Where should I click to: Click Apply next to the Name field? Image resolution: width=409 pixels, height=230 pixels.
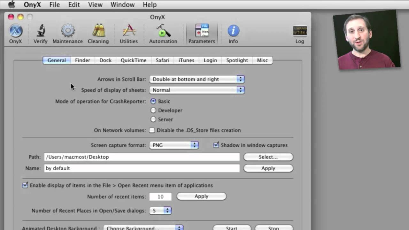268,168
